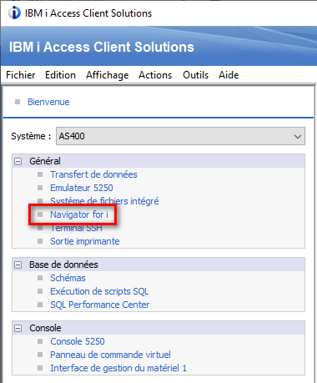
Task: Launch Emulateur 5250
Action: click(82, 188)
